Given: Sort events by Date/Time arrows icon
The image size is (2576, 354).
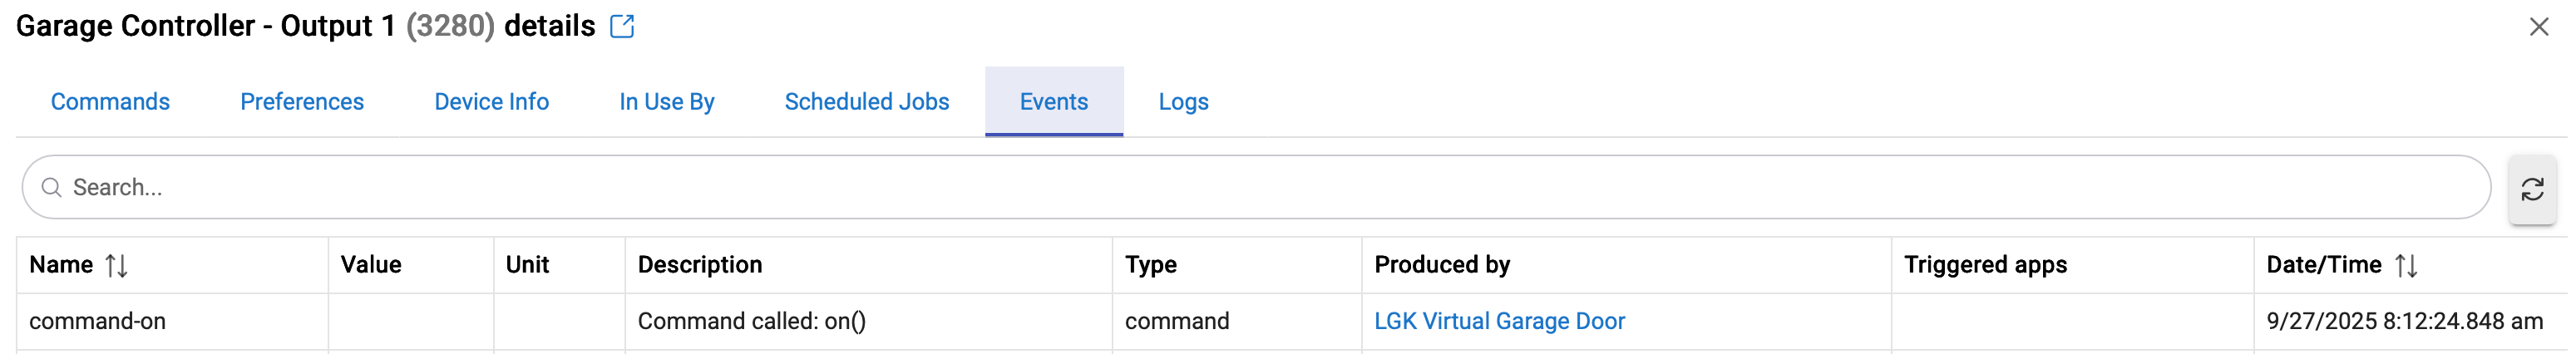Looking at the screenshot, I should (x=2406, y=265).
